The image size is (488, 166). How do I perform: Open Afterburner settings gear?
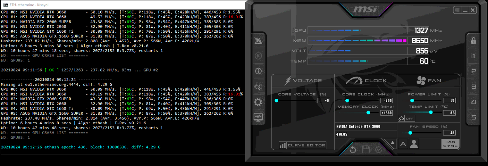(x=258, y=102)
